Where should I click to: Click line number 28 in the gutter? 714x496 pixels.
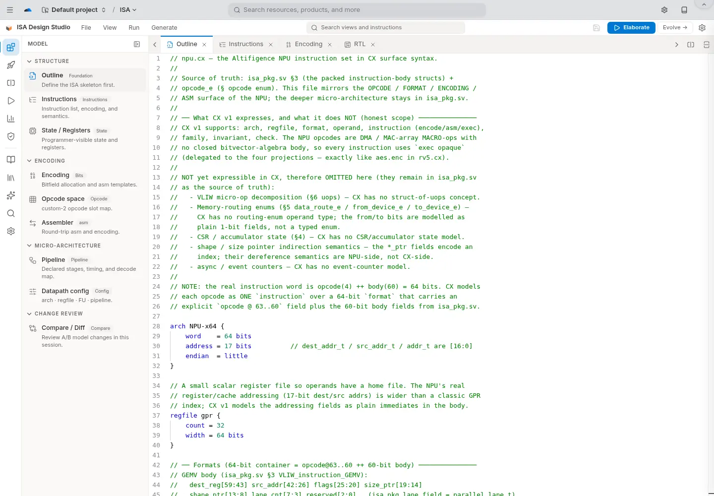[x=157, y=326]
